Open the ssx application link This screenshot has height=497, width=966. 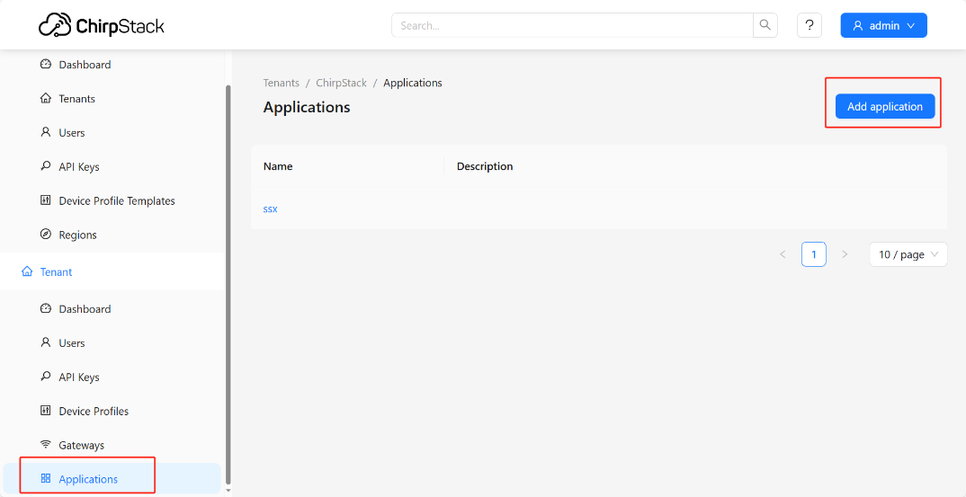[270, 209]
